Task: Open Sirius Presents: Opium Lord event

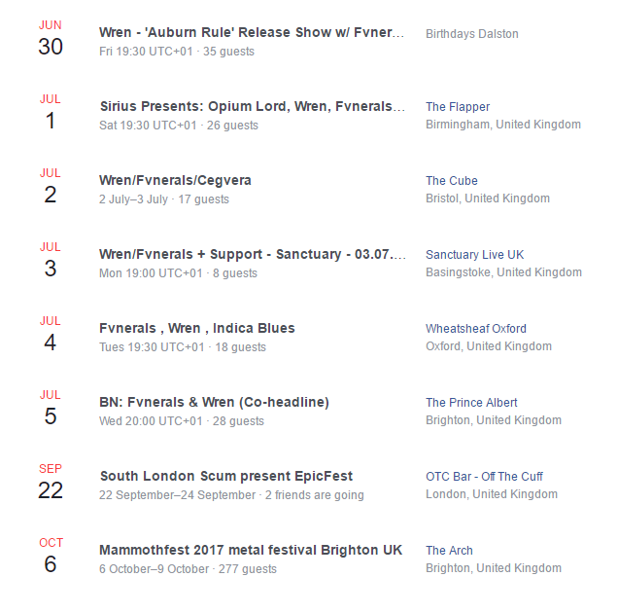Action: coord(252,106)
